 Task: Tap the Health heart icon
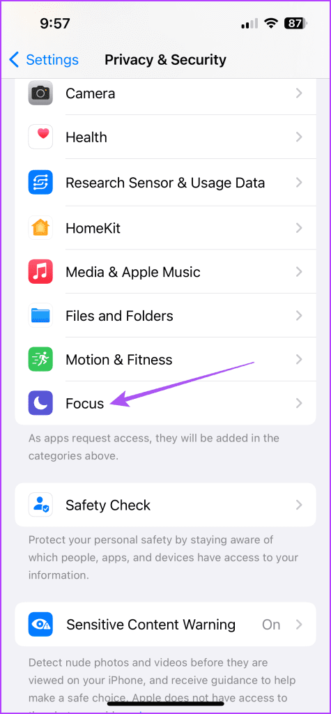click(x=40, y=137)
